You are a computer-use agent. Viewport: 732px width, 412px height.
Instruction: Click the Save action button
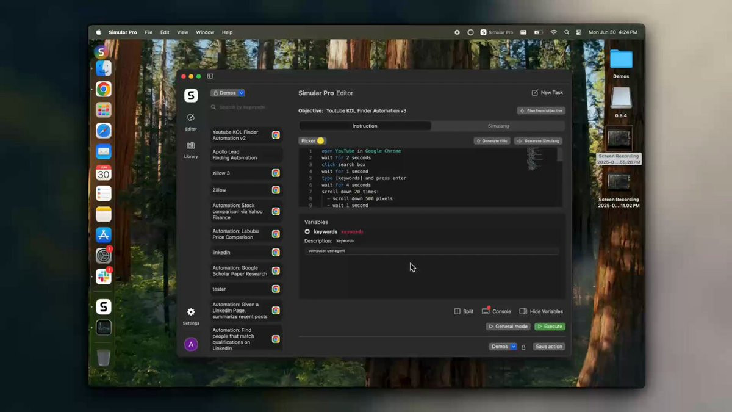tap(549, 347)
